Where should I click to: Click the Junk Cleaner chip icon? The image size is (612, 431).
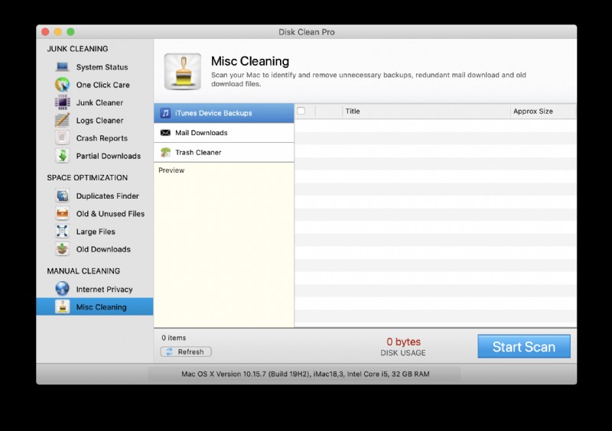63,102
